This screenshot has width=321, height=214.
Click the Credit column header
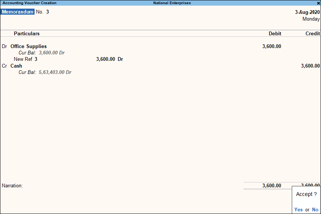coord(313,33)
